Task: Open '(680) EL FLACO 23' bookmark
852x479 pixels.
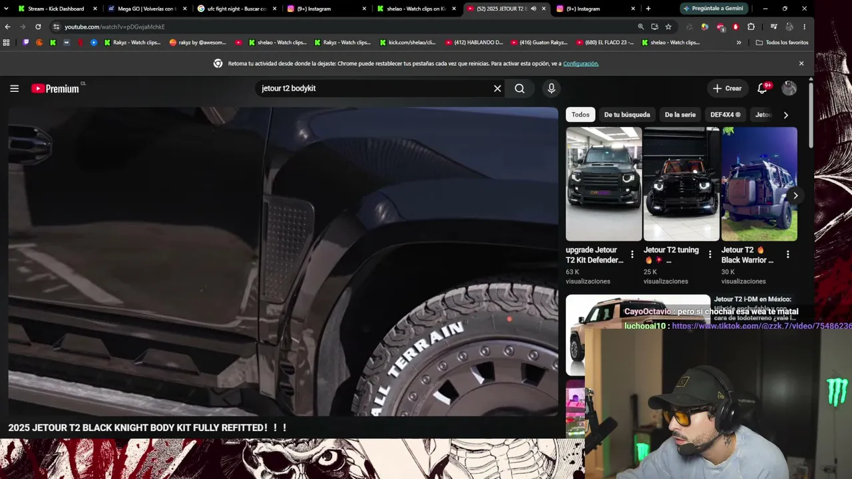Action: point(604,43)
